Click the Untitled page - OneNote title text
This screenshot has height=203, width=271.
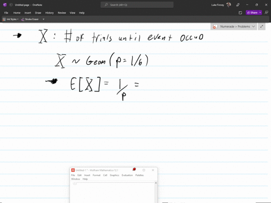tap(29, 5)
